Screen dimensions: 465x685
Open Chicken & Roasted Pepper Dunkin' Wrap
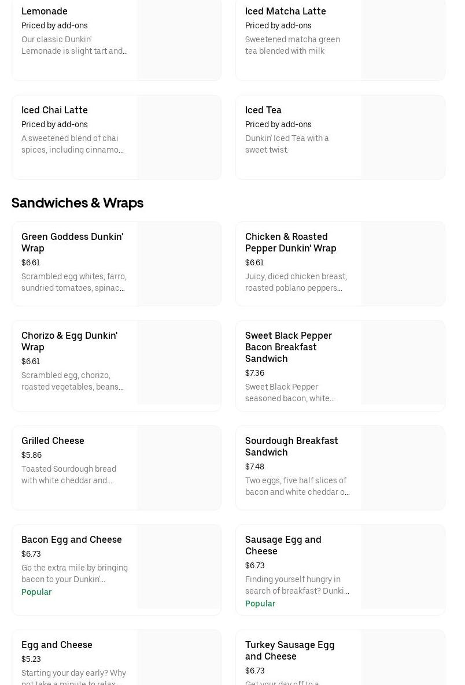click(290, 242)
